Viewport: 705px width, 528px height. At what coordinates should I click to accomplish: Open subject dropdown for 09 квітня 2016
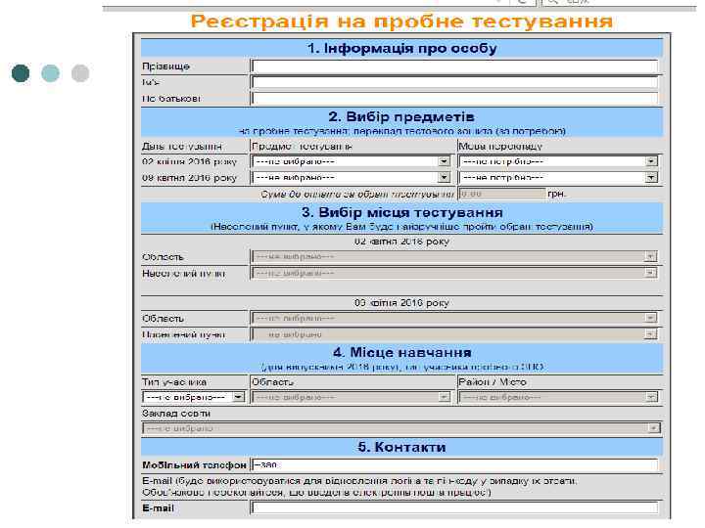click(352, 178)
